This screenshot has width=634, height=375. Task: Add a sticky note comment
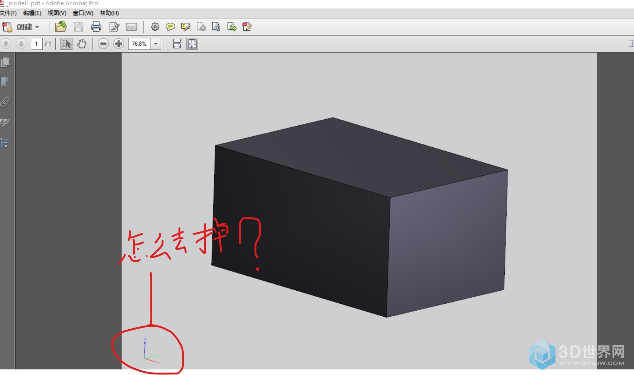170,27
